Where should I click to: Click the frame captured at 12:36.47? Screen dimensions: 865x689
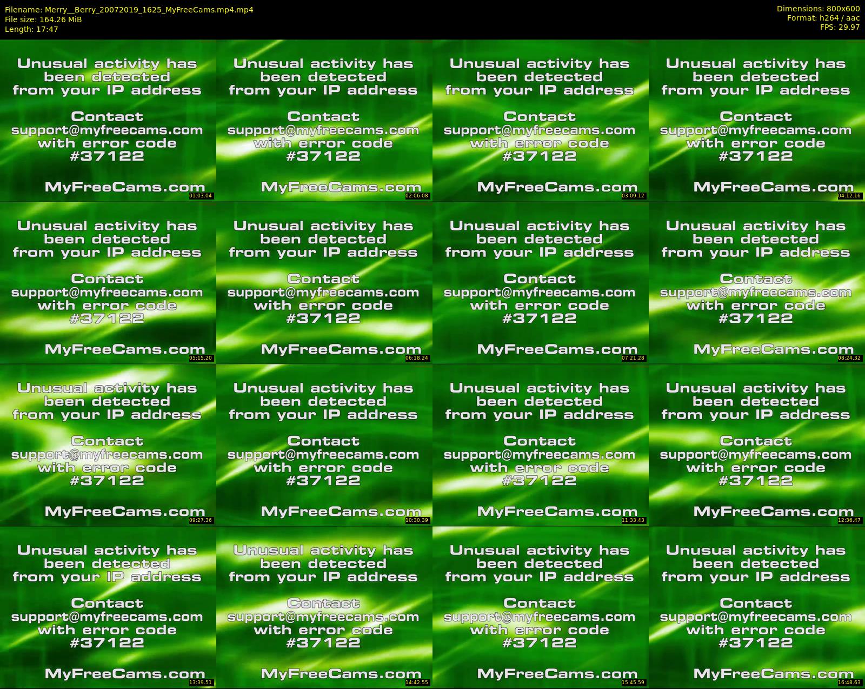click(757, 445)
